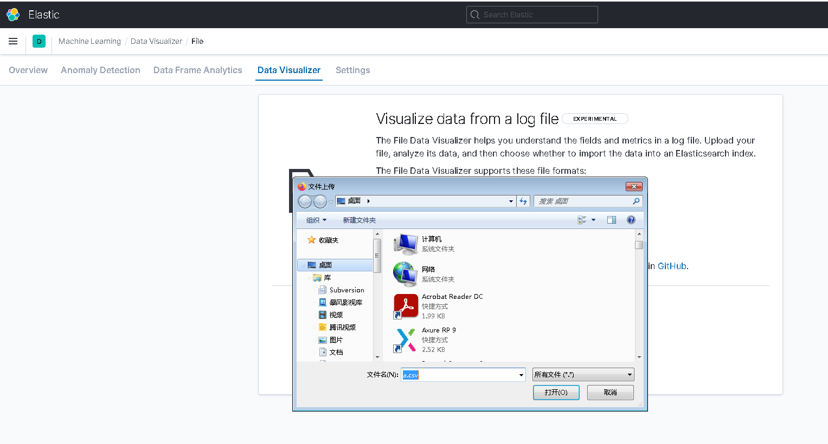Open the address bar history dropdown
Image resolution: width=828 pixels, height=444 pixels.
tap(511, 201)
